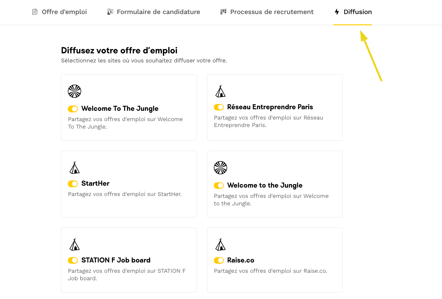Click the STATION F Job board tent icon
Screen dimensions: 442x299
click(x=74, y=244)
